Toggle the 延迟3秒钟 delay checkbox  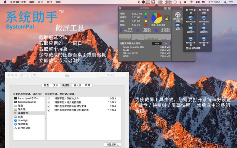(187, 48)
